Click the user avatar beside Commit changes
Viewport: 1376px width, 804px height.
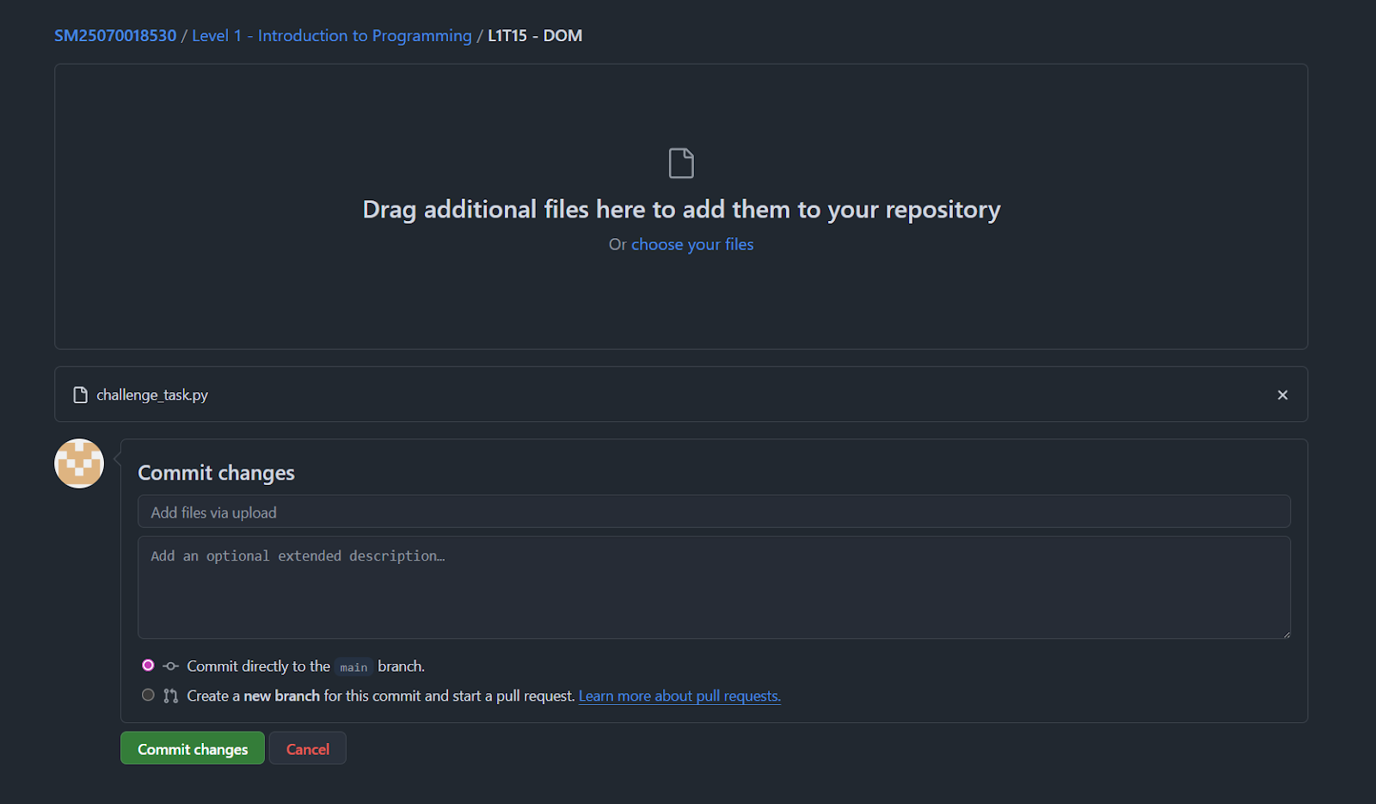(78, 463)
